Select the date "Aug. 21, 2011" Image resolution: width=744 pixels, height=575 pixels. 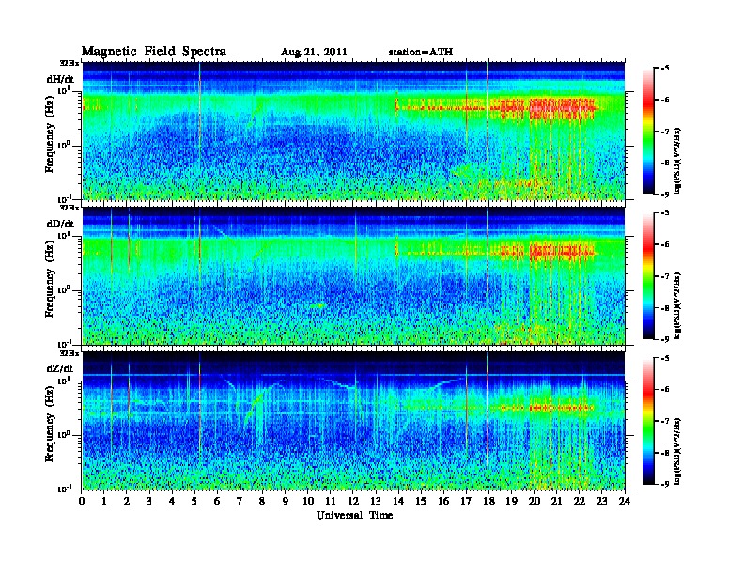[x=314, y=53]
